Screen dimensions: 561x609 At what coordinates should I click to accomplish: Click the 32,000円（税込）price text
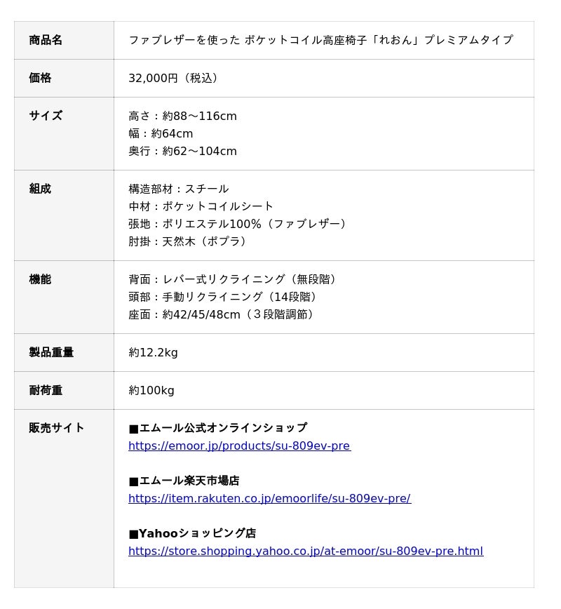(x=173, y=78)
